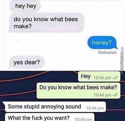Click double checkmarks under "bees make?" message
Image resolution: width=125 pixels, height=121 pixels.
[x=115, y=95]
